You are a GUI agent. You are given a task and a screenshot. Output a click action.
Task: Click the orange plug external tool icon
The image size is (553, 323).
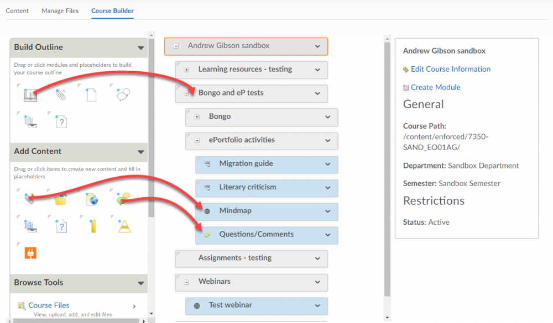click(30, 253)
